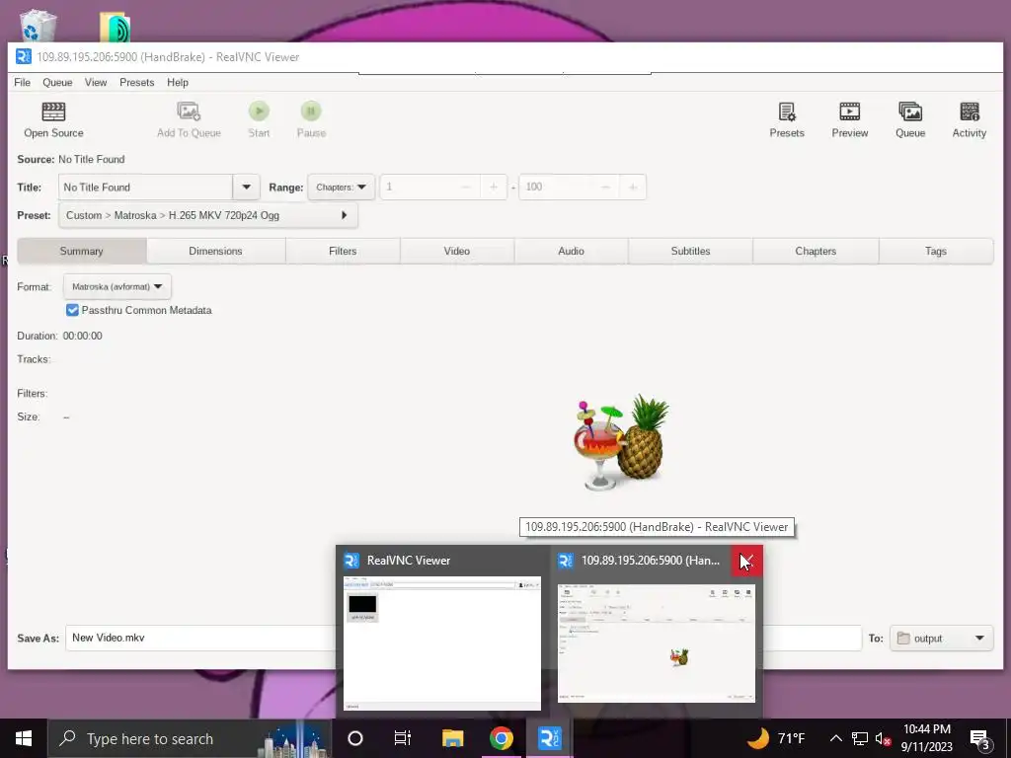Screen dimensions: 1011x758
Task: Switch to the Dimensions tab
Action: (215, 252)
